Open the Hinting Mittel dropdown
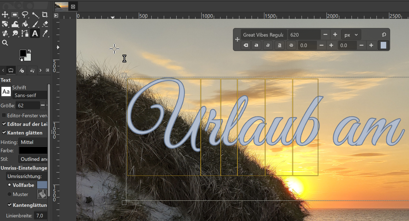The height and width of the screenshot is (221, 409). 33,142
